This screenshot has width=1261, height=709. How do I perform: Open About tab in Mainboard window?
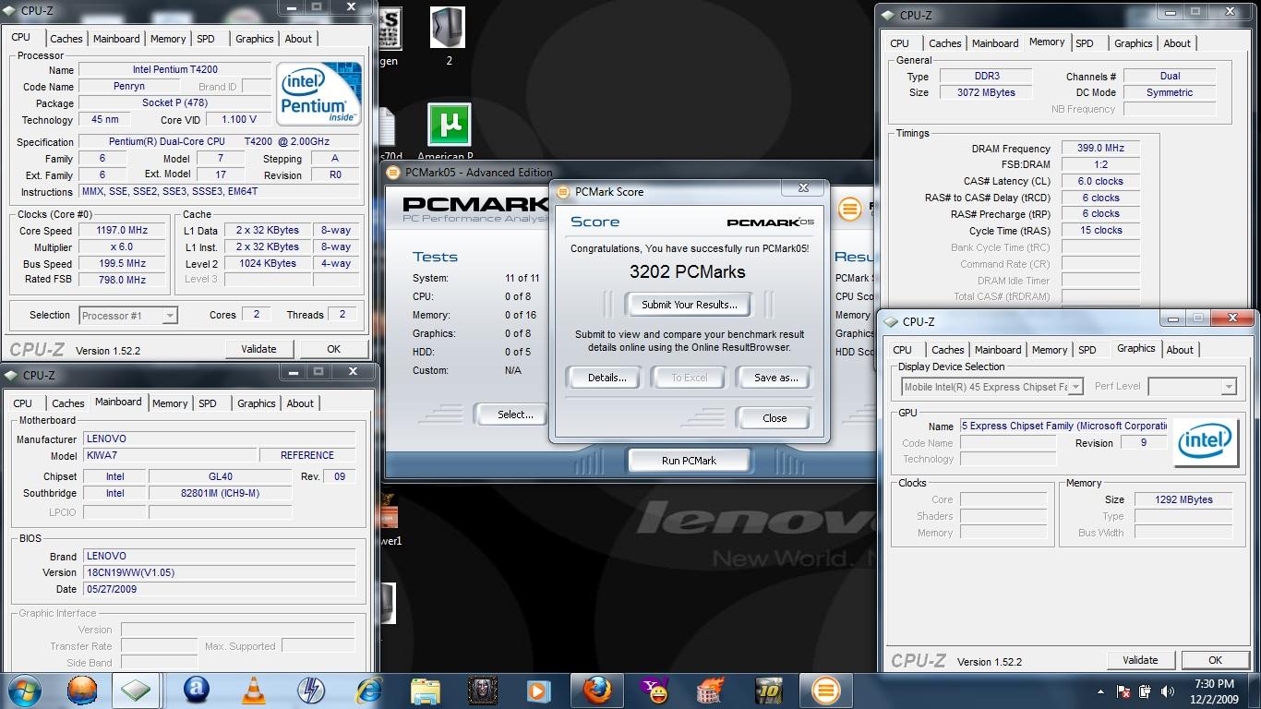click(300, 403)
